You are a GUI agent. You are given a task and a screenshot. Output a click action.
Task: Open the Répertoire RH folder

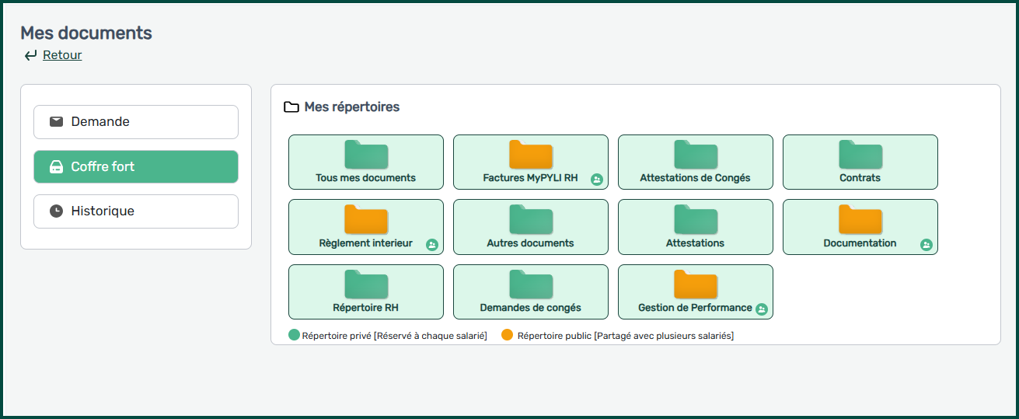pyautogui.click(x=365, y=292)
